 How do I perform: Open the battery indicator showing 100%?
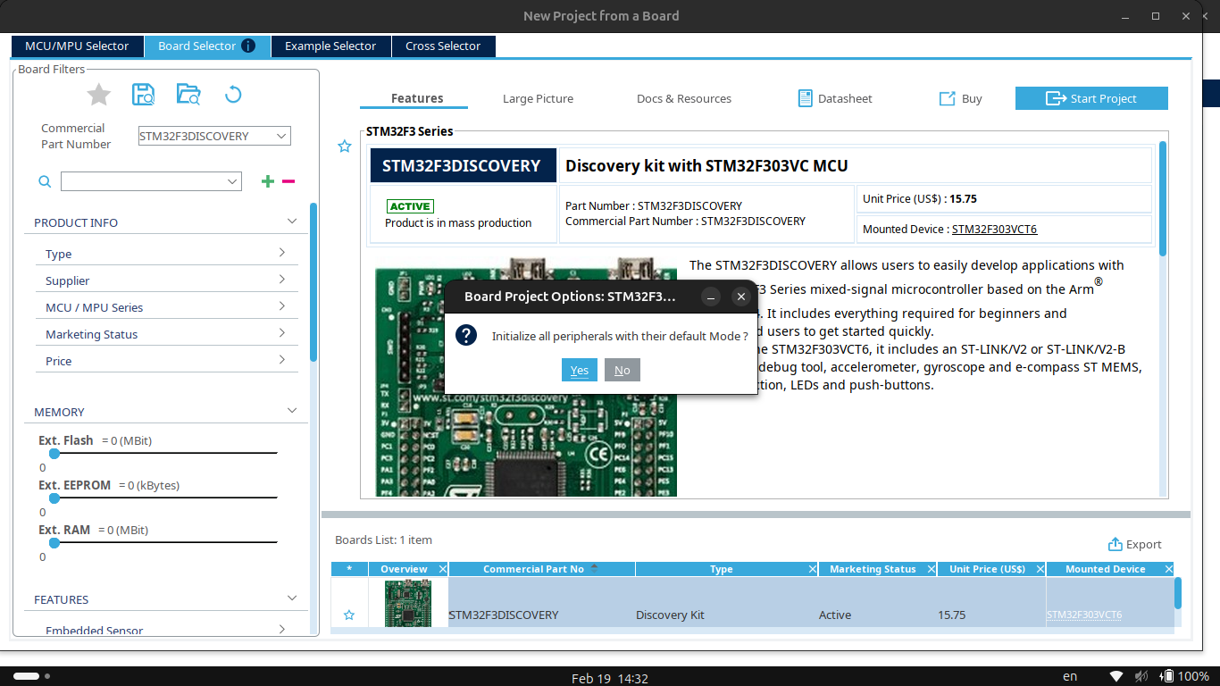tap(1183, 676)
